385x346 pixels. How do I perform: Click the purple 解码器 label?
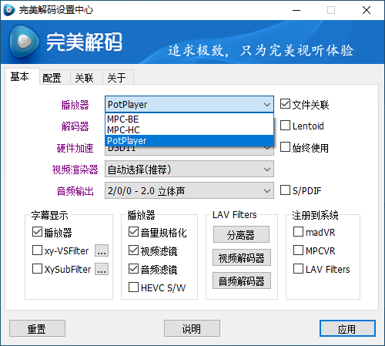tap(75, 126)
